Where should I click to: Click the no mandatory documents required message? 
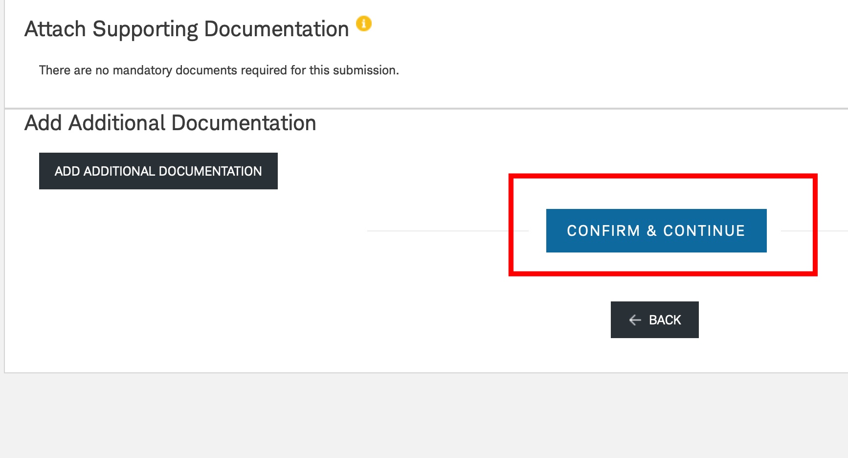[x=219, y=70]
